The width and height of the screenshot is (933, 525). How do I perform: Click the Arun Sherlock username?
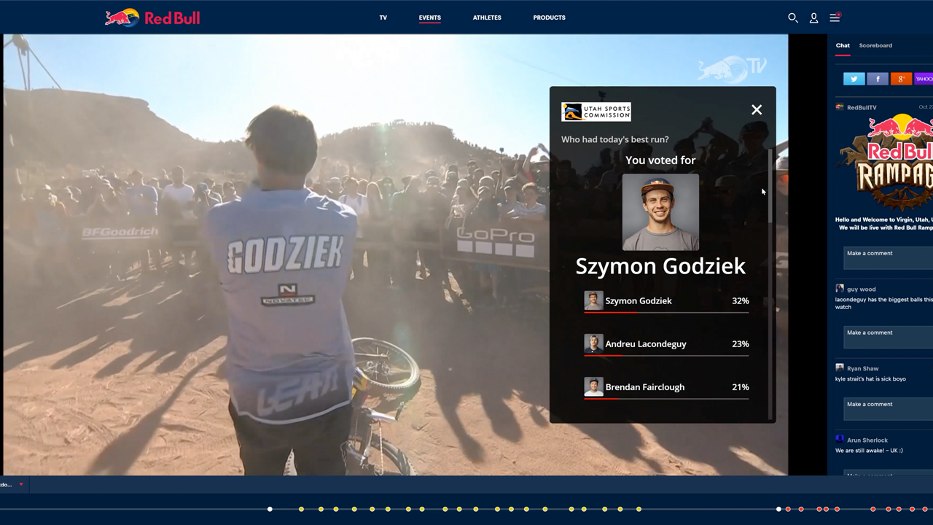(867, 440)
